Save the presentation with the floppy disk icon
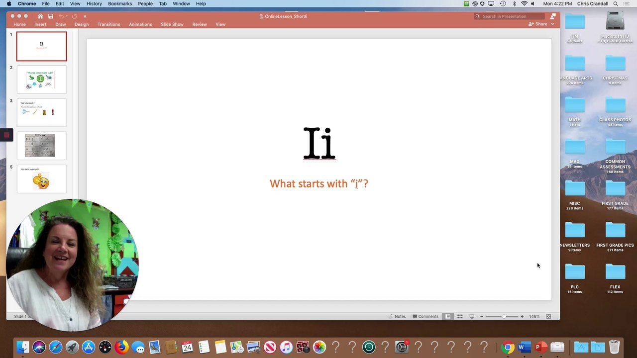Viewport: 637px width, 358px height. point(50,16)
